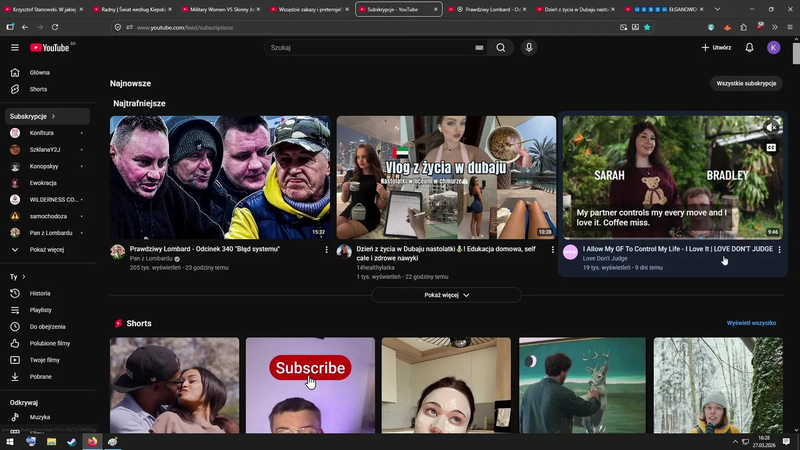Open the SzklanaY2J subscription channel
The image size is (800, 450).
coord(49,149)
